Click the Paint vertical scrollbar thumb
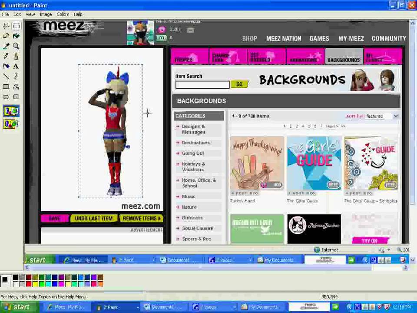 click(413, 116)
